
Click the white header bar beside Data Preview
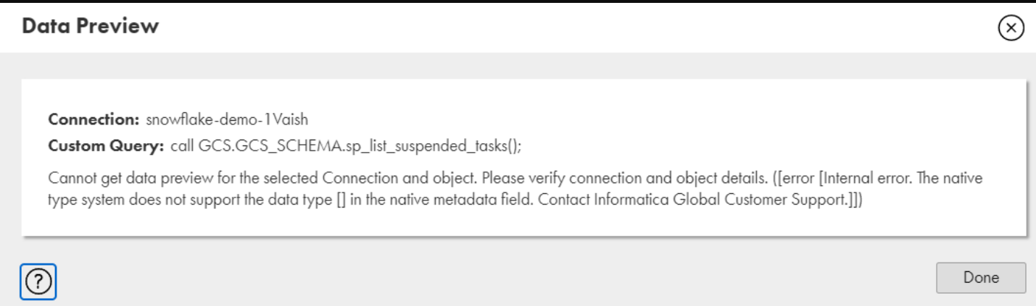580,27
